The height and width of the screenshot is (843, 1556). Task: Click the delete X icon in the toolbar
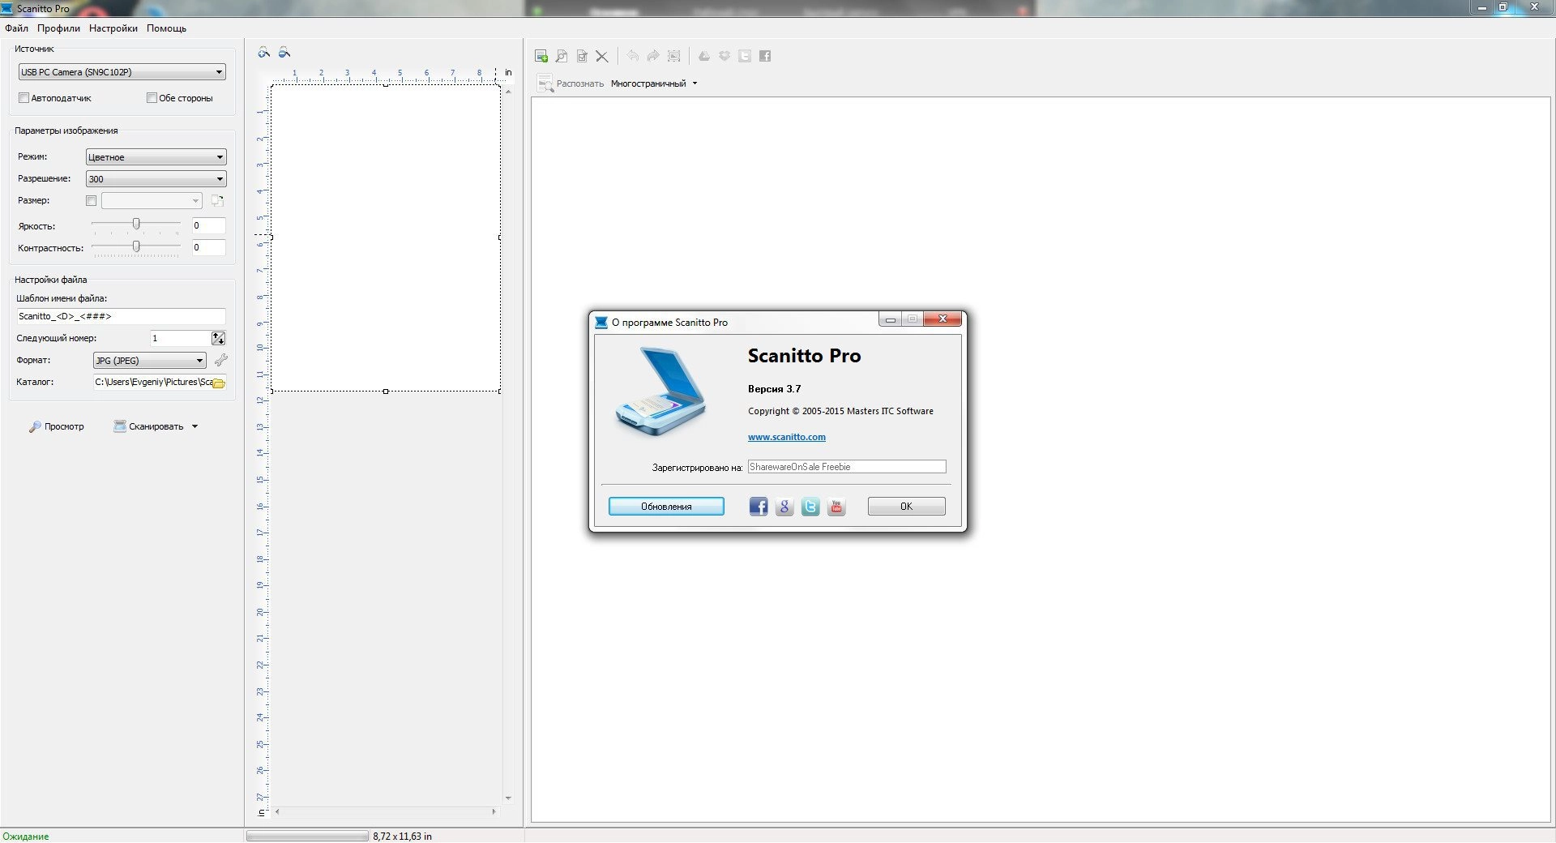tap(602, 56)
